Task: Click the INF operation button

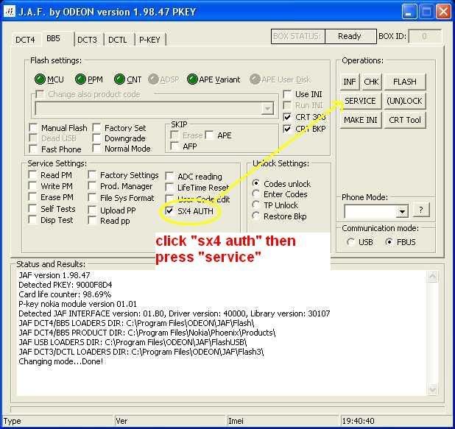Action: [350, 82]
